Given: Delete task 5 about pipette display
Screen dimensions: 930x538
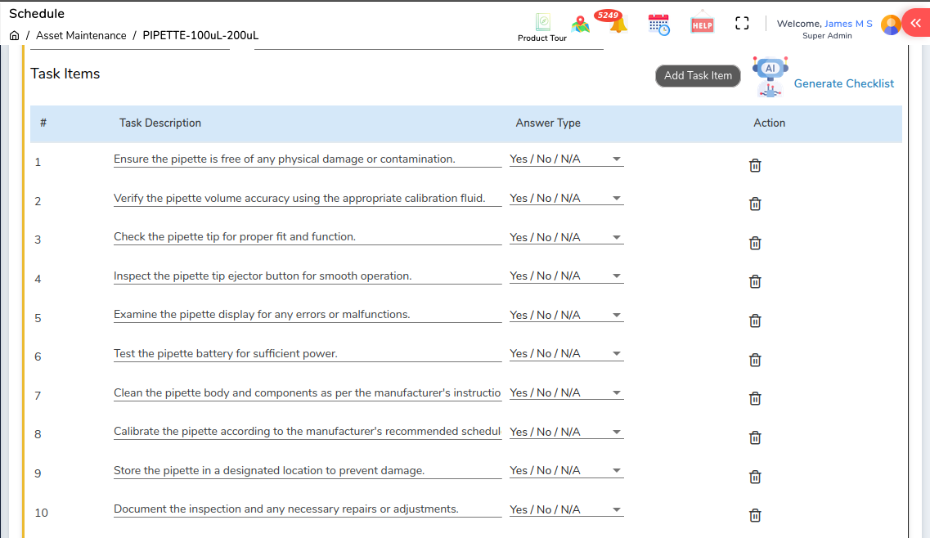Looking at the screenshot, I should click(755, 321).
